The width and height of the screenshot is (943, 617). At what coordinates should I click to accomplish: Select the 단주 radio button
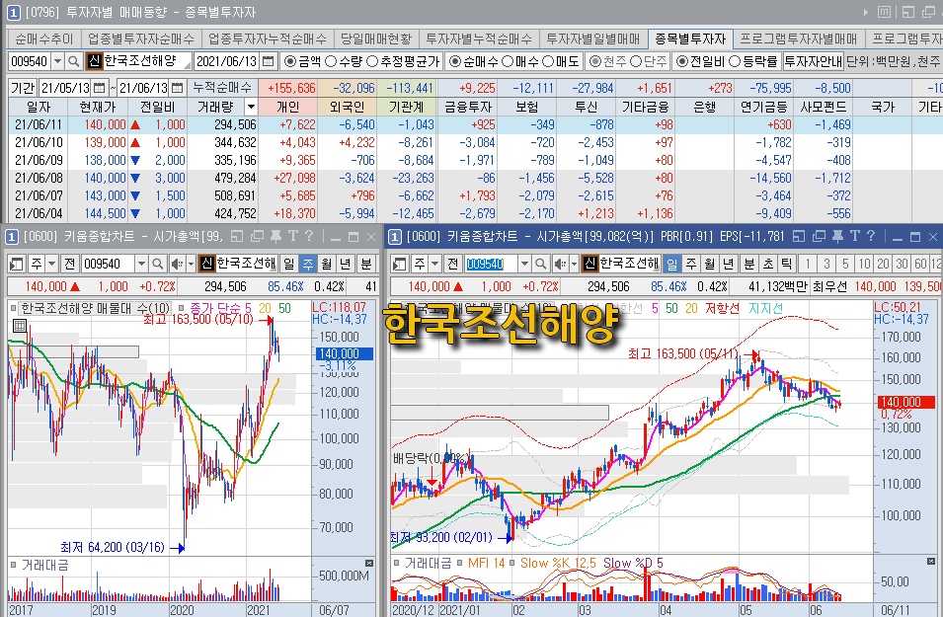(636, 61)
